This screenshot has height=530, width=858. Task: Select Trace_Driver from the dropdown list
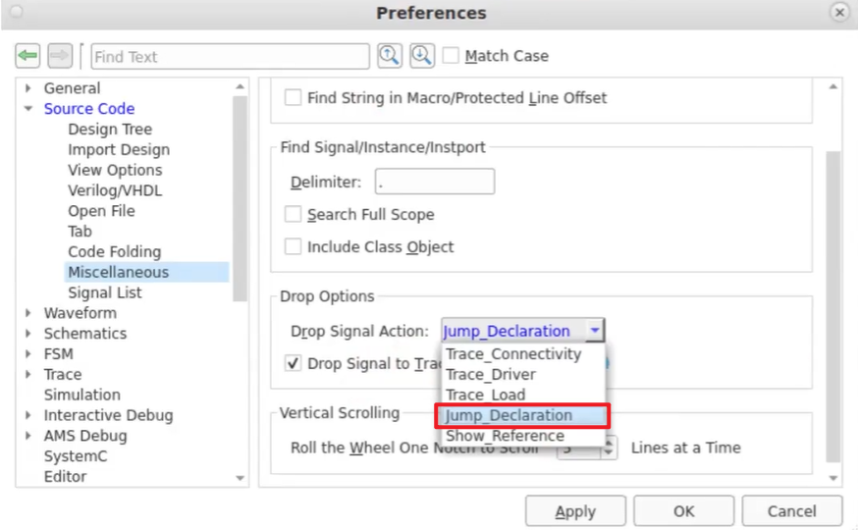491,374
